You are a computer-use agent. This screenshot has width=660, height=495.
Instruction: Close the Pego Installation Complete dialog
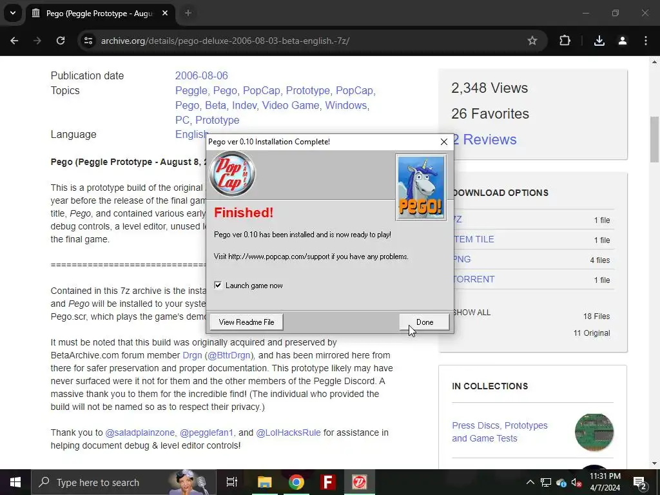[443, 142]
